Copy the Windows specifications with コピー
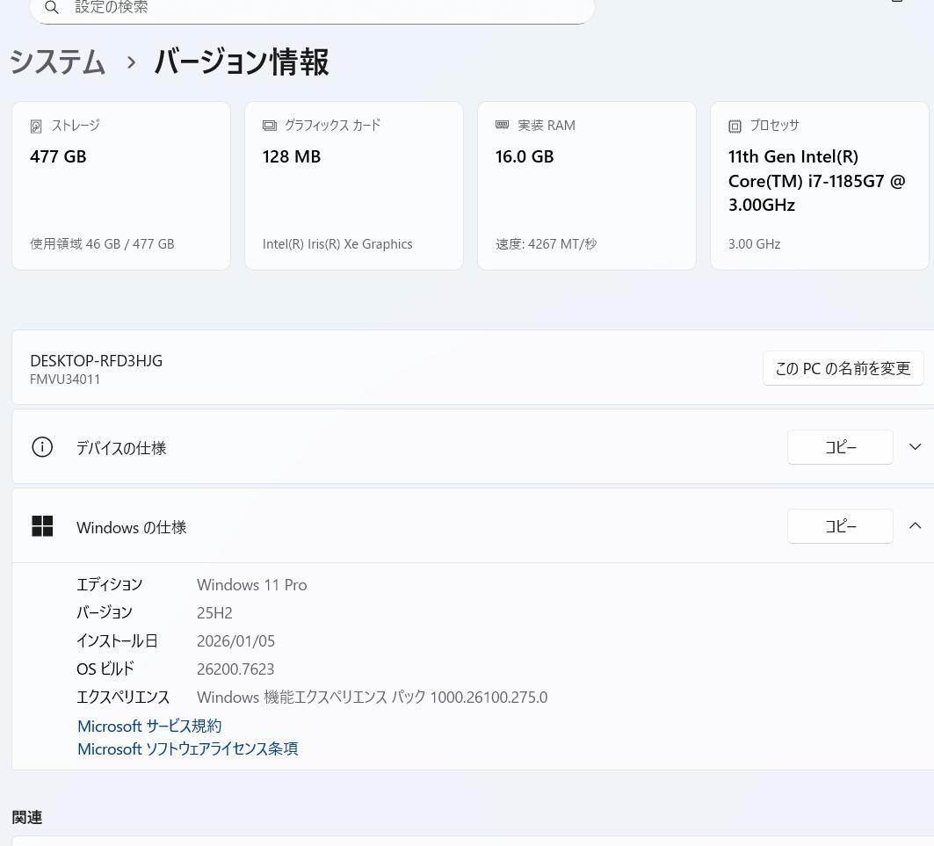This screenshot has height=846, width=934. tap(840, 525)
